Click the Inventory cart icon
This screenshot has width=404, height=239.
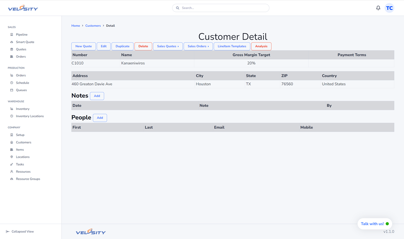(11, 109)
